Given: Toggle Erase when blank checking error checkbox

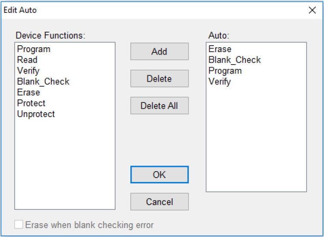Looking at the screenshot, I should pos(19,225).
